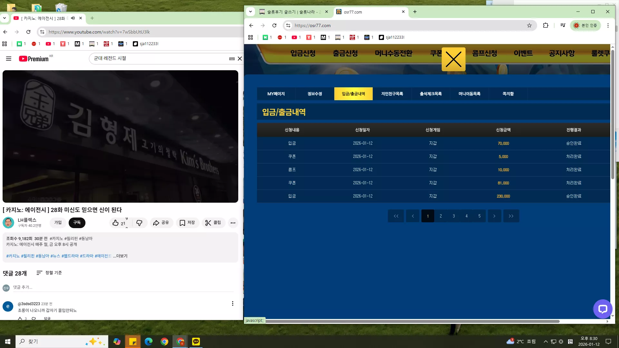The height and width of the screenshot is (348, 619).
Task: Bookmark osr77.com with the star icon
Action: tap(529, 25)
